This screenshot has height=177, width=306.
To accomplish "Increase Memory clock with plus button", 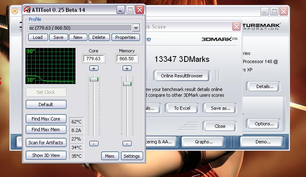I will tap(127, 68).
